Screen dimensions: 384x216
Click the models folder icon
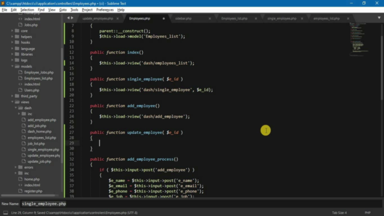pyautogui.click(x=17, y=67)
